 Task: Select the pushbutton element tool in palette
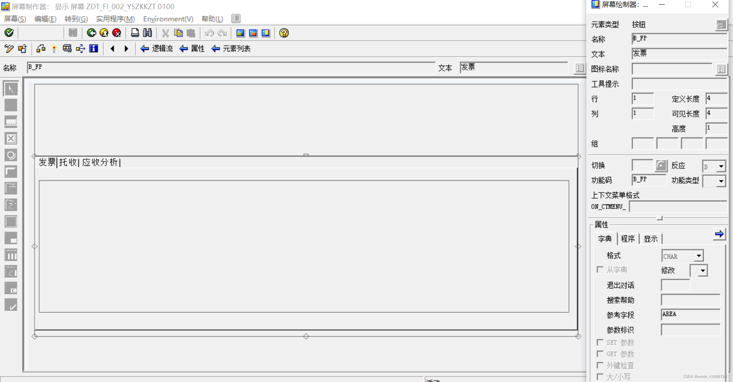click(x=11, y=172)
